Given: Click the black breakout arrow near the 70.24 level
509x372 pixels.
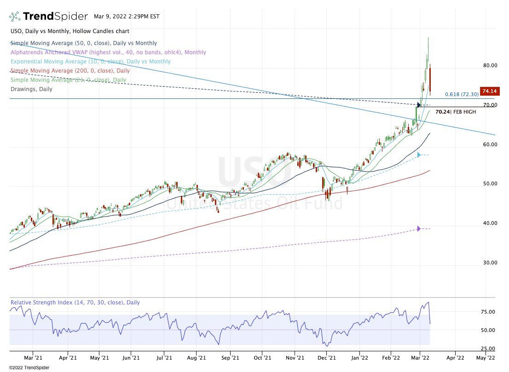Looking at the screenshot, I should pos(419,105).
